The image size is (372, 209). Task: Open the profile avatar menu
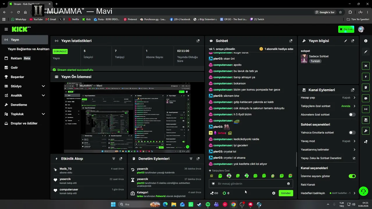coord(361,29)
